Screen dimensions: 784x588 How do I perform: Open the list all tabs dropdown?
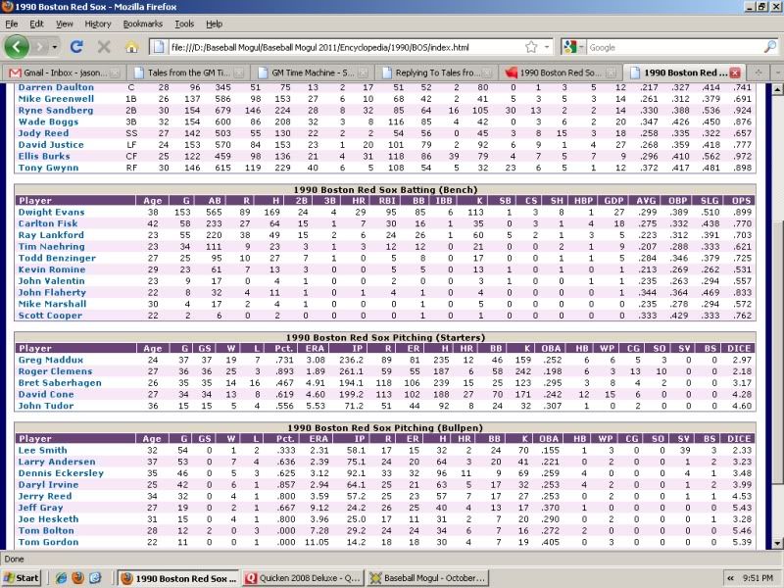tap(777, 73)
